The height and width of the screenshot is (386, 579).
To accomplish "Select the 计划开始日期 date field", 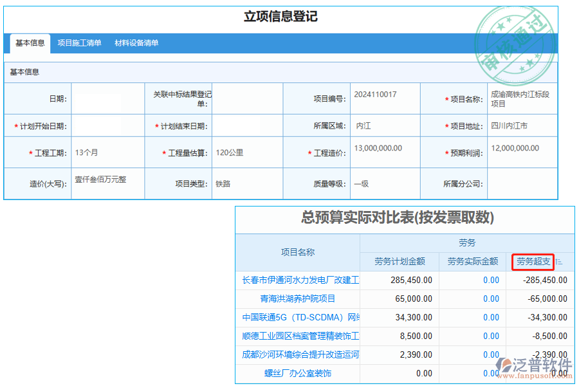I will click(x=107, y=126).
